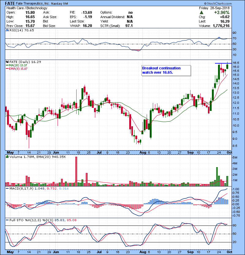245x255 pixels.
Task: Select the Prev Close value 15.67
Action: pos(30,26)
